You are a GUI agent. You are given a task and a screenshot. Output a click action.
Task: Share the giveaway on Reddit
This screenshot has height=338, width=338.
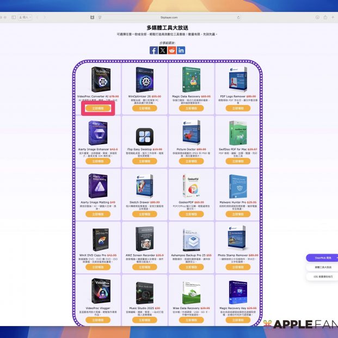pos(172,50)
